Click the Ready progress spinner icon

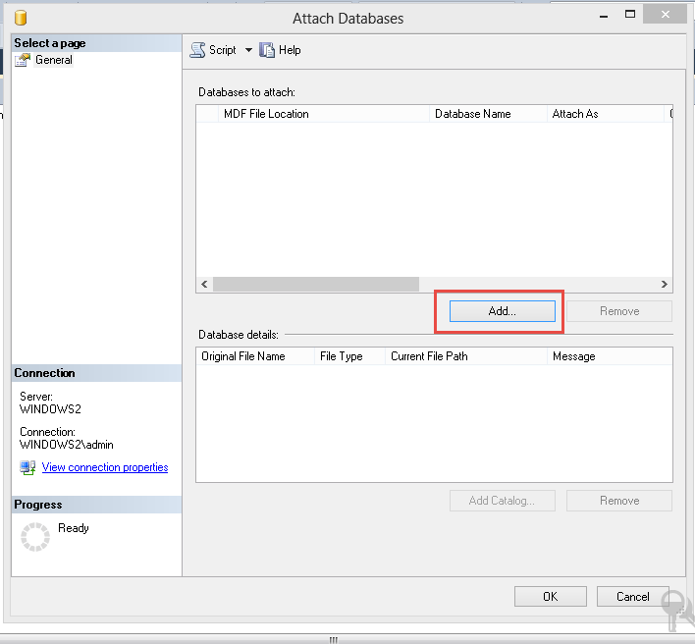[x=35, y=536]
